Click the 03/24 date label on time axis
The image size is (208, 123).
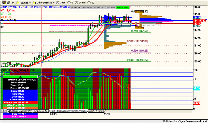click(x=107, y=114)
